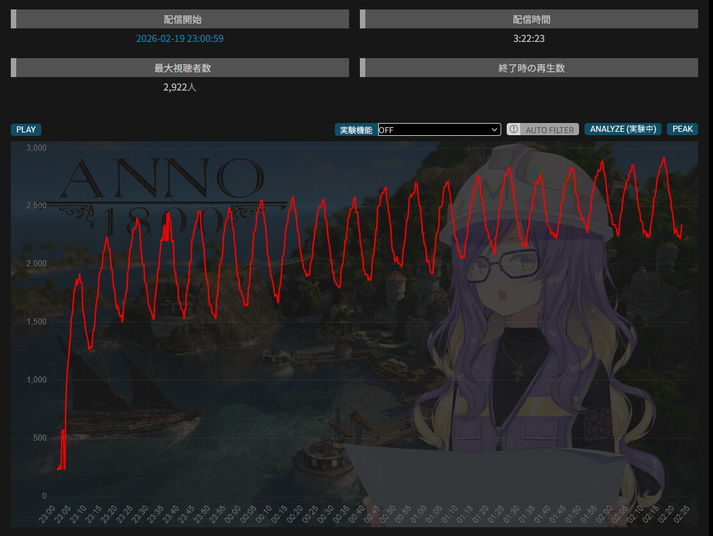Open the 2026-02-19 23:00:59 start time link

pos(180,39)
